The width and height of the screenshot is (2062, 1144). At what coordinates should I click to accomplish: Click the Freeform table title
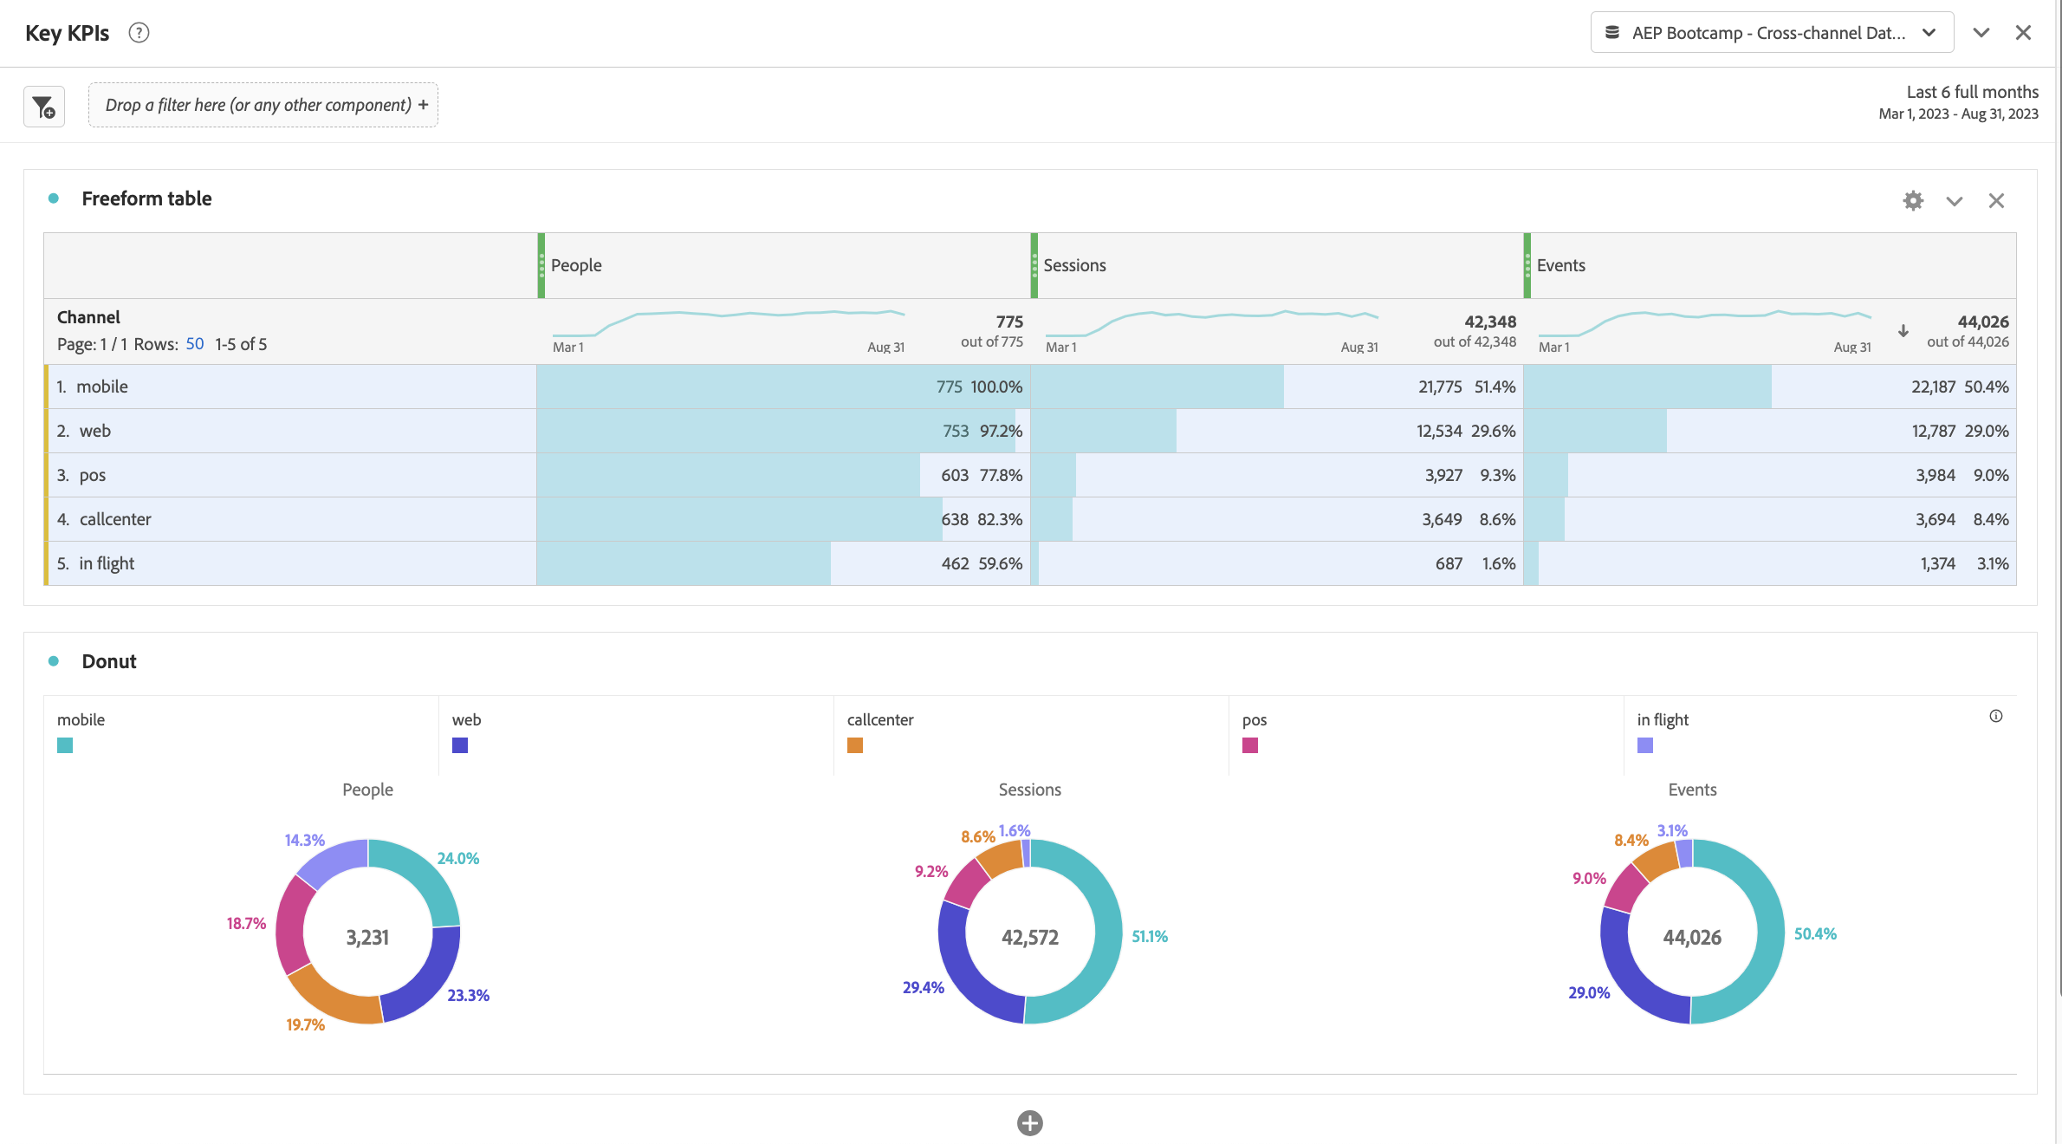point(146,198)
